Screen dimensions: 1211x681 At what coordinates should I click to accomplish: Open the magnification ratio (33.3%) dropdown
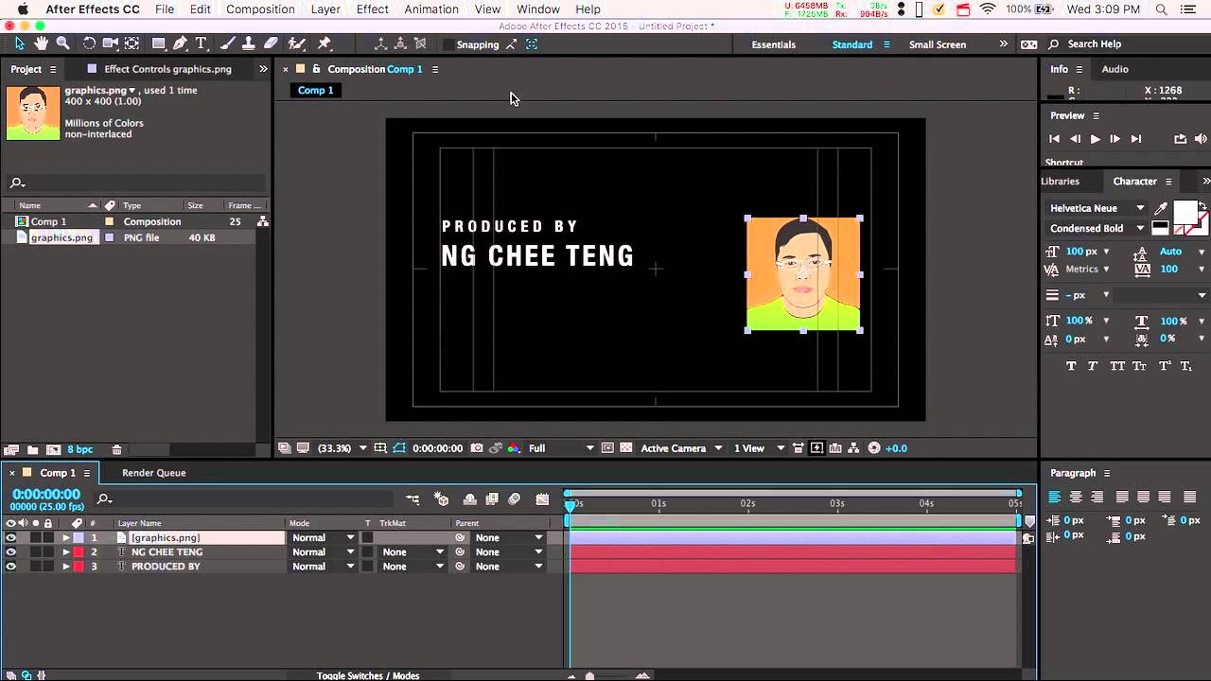coord(342,448)
